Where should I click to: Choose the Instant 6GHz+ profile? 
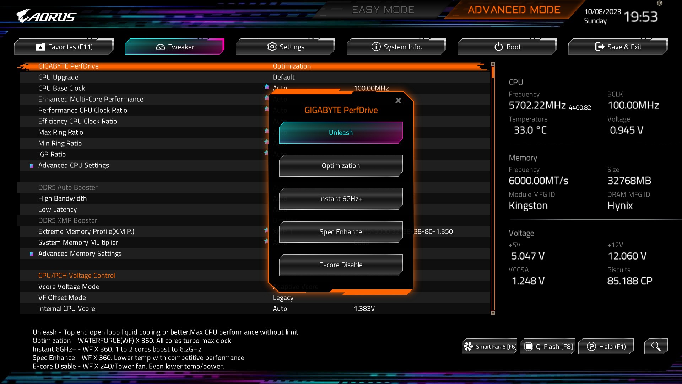point(341,199)
